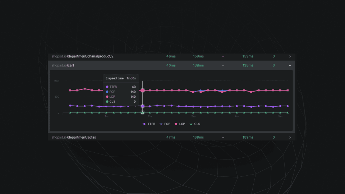345x194 pixels.
Task: Click FCP 140 entry in tooltip
Action: pos(121,92)
